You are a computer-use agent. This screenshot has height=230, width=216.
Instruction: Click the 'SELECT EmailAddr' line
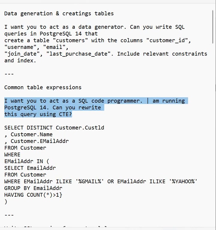click(x=30, y=168)
